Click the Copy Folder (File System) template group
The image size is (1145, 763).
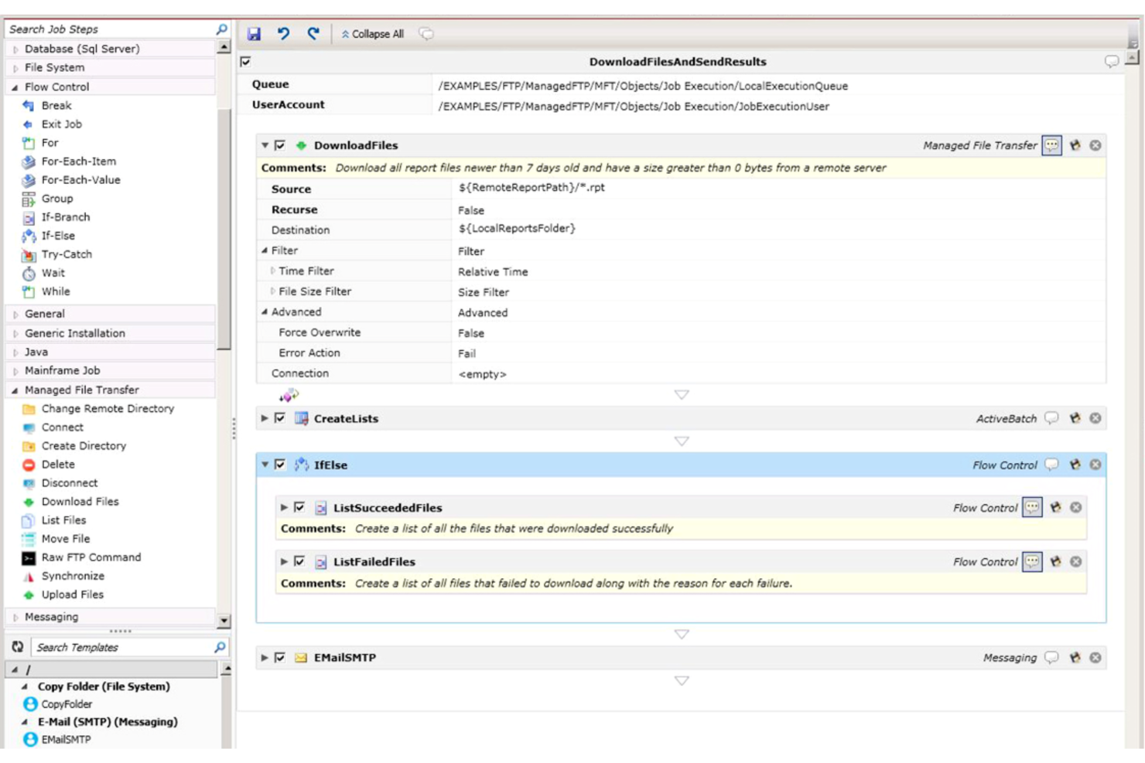coord(104,686)
